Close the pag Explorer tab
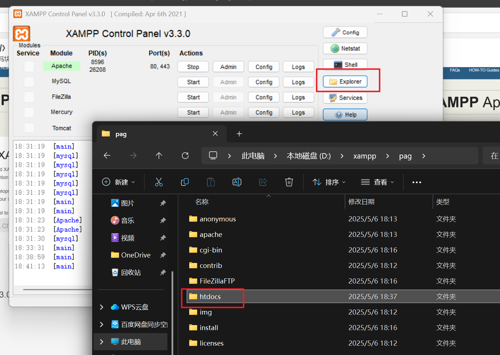This screenshot has width=500, height=355. (x=215, y=134)
